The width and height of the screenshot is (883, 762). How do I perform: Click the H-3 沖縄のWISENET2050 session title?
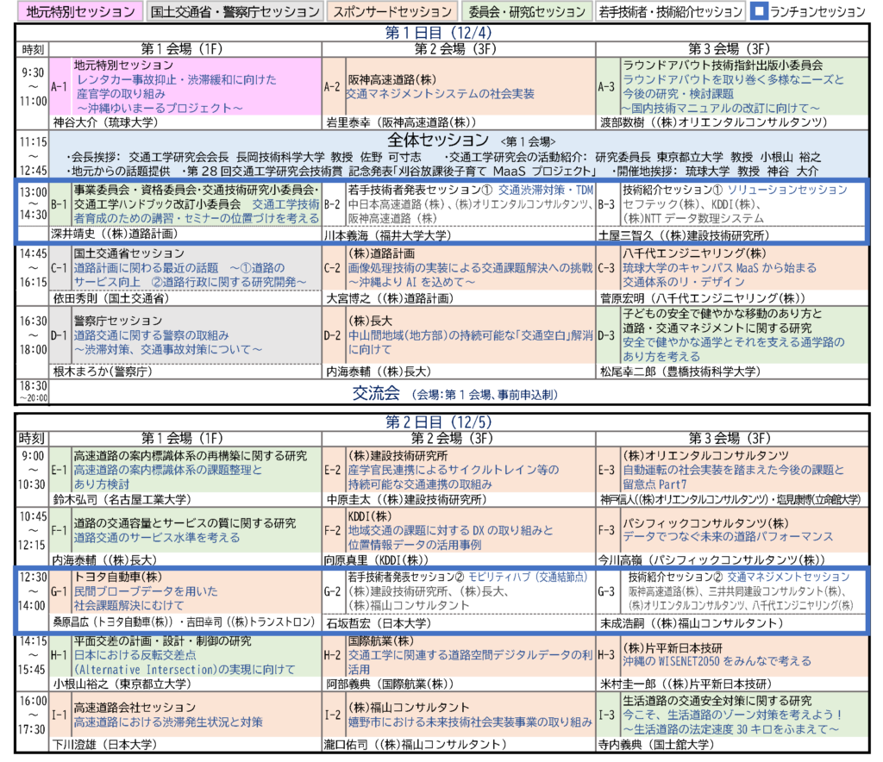(717, 661)
